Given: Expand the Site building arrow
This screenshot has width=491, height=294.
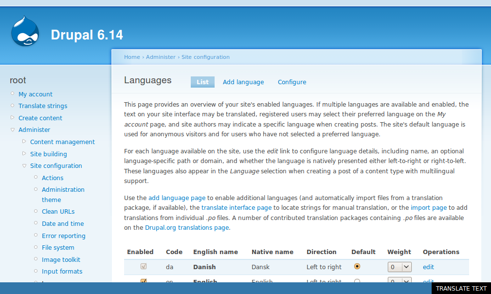Looking at the screenshot, I should pyautogui.click(x=24, y=153).
